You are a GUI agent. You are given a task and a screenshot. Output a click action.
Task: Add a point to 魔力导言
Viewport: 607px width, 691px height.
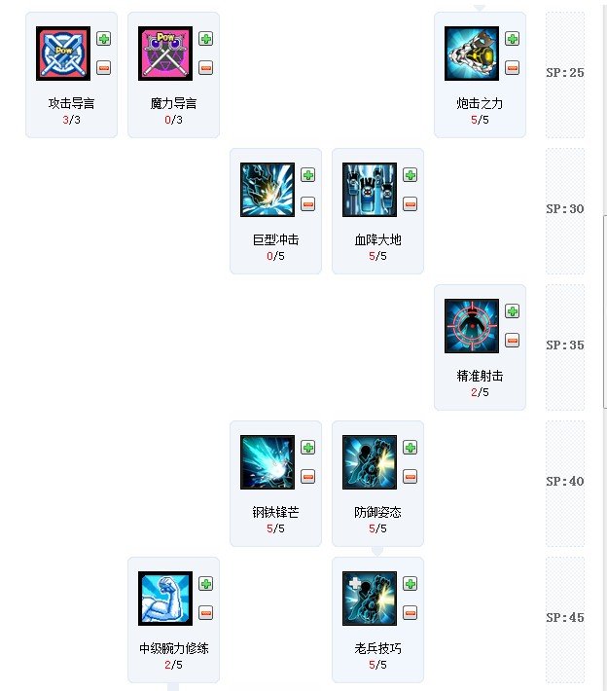205,39
